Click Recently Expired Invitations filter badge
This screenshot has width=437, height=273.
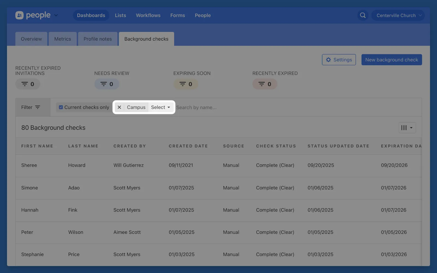[x=28, y=84]
